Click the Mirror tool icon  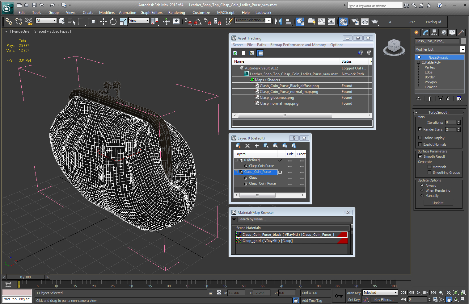278,21
